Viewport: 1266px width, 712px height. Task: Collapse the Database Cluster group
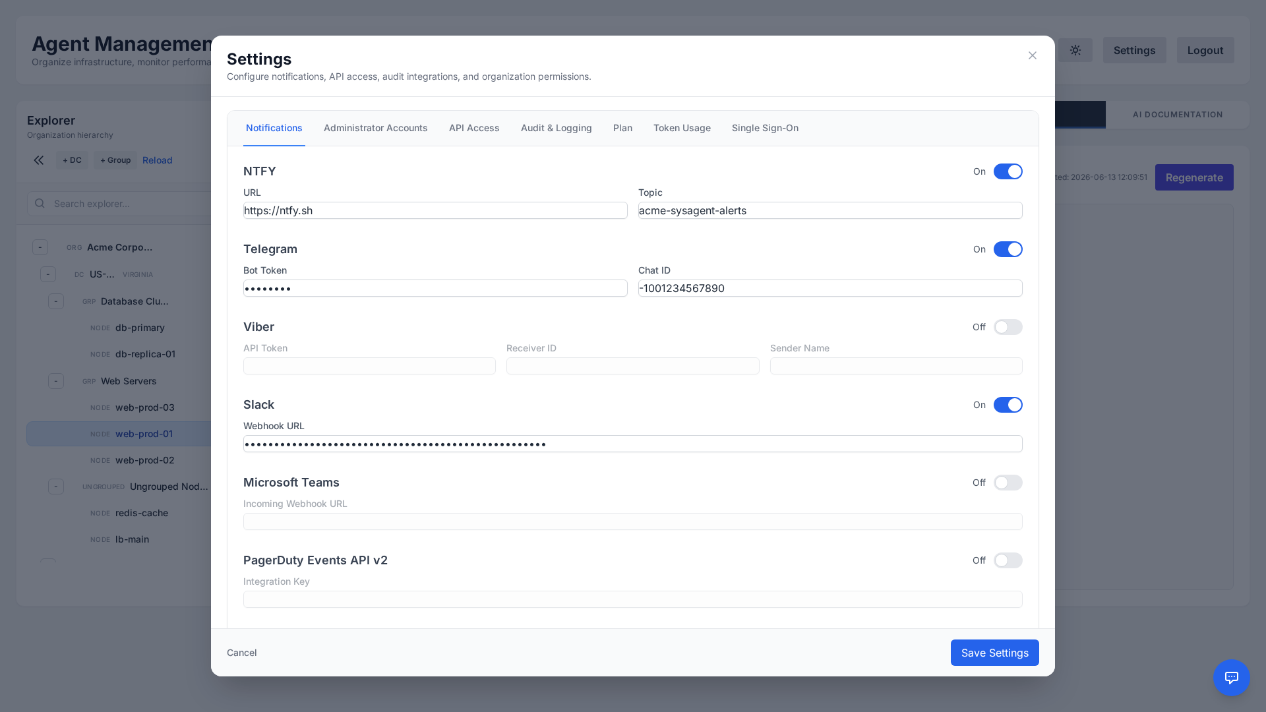click(56, 301)
